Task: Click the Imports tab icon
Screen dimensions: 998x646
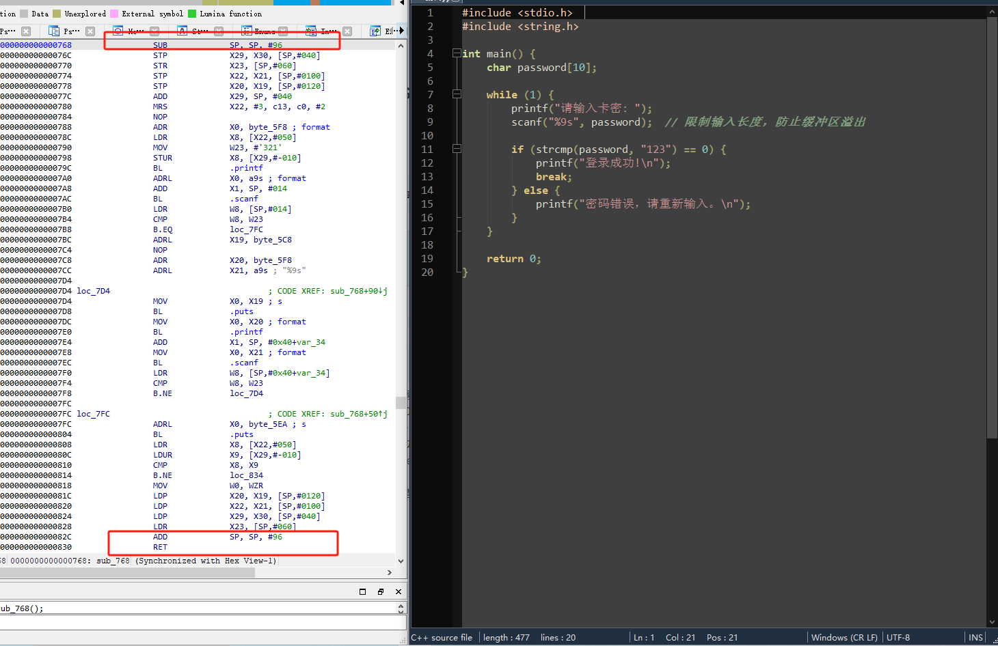Action: pyautogui.click(x=311, y=31)
